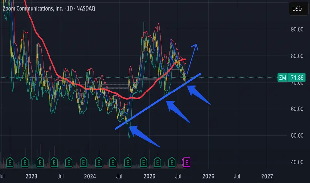The width and height of the screenshot is (310, 183).
Task: Open the August 2022 earnings marker
Action: point(10,162)
